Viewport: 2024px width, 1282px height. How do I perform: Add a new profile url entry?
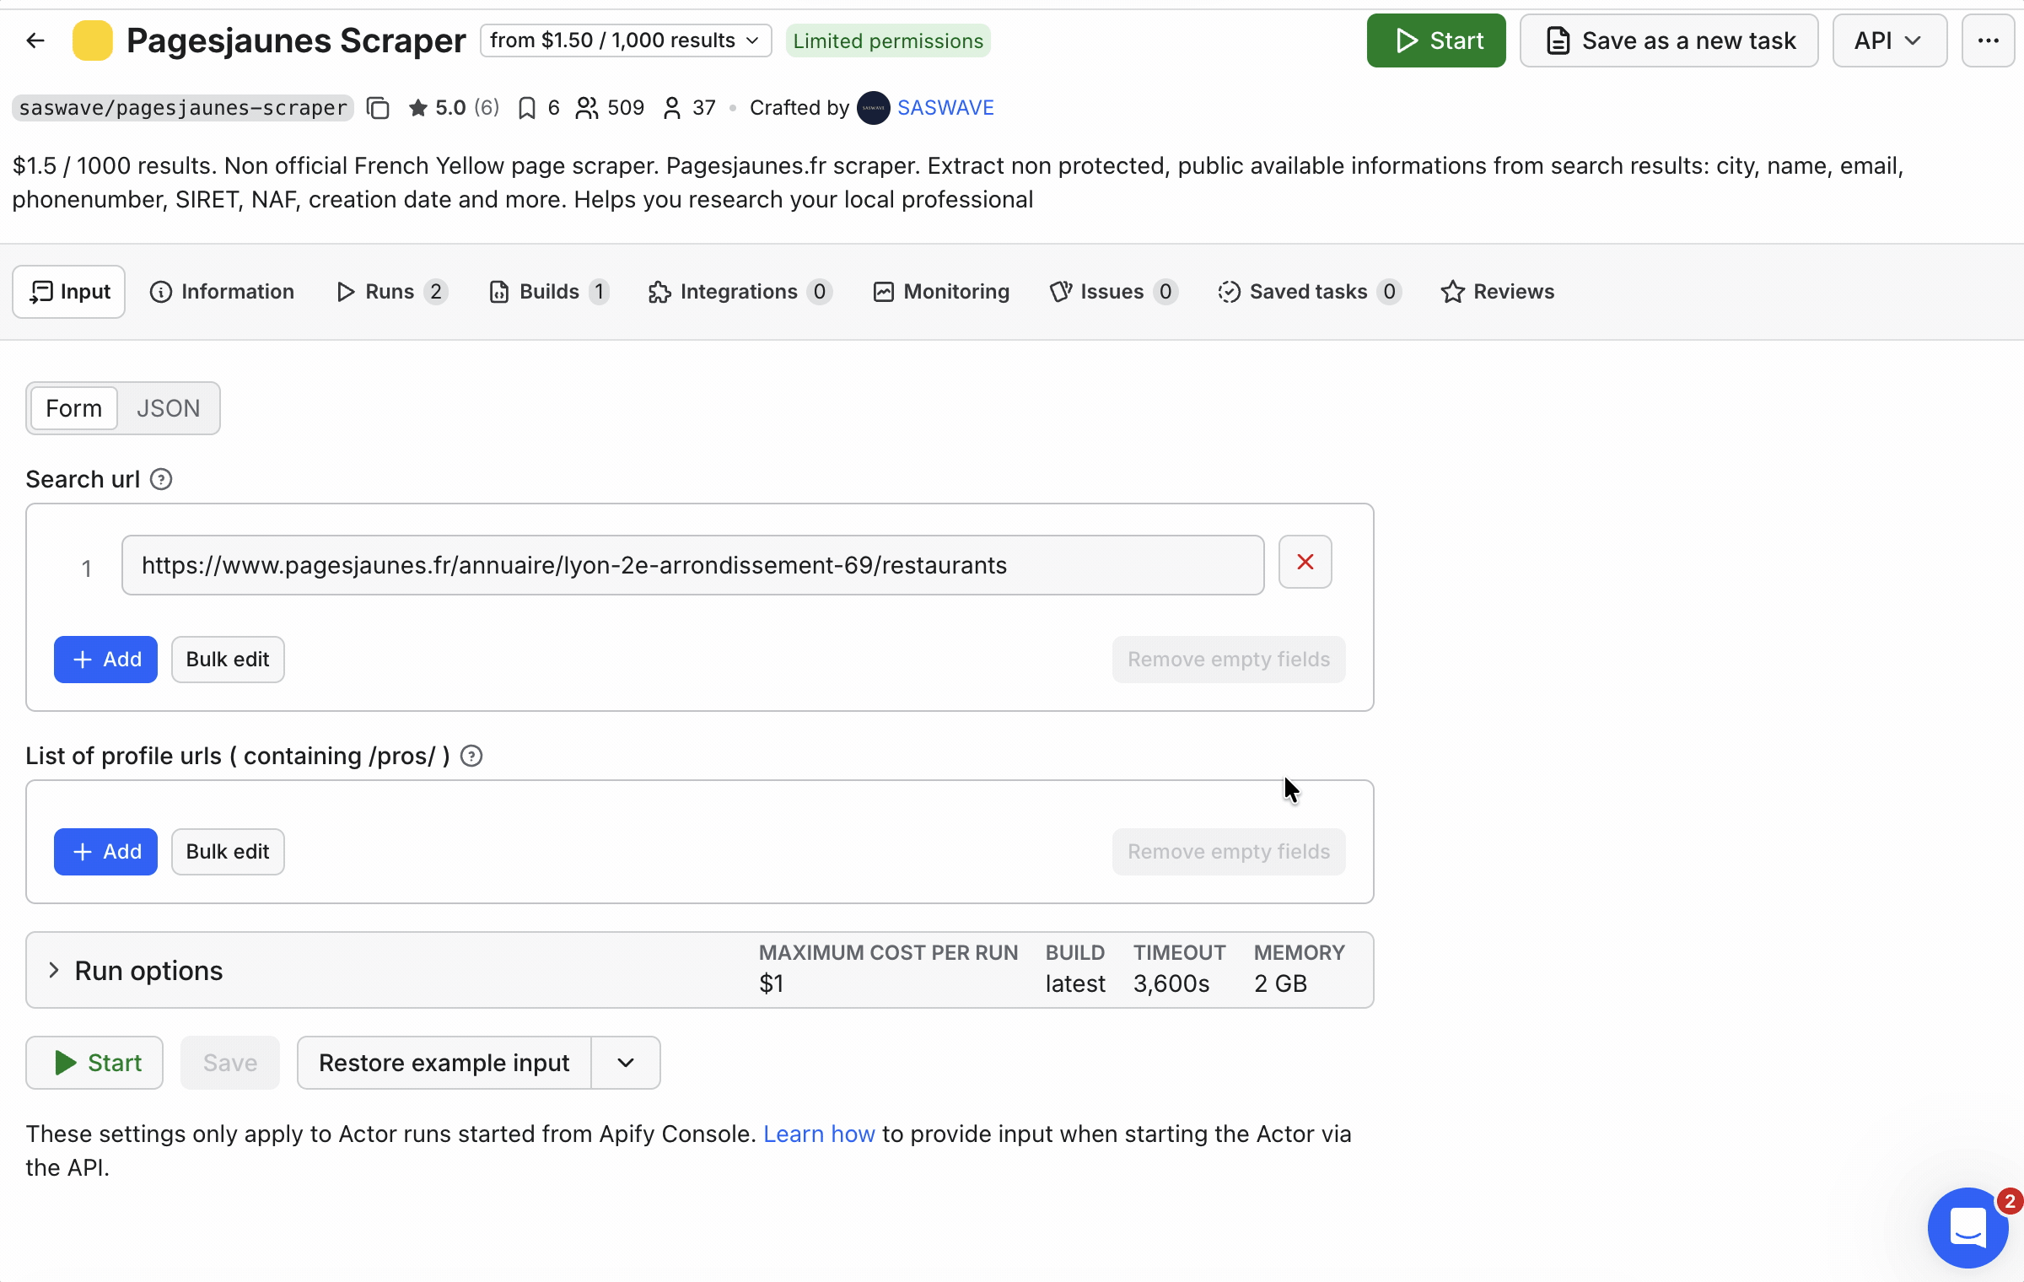point(105,852)
